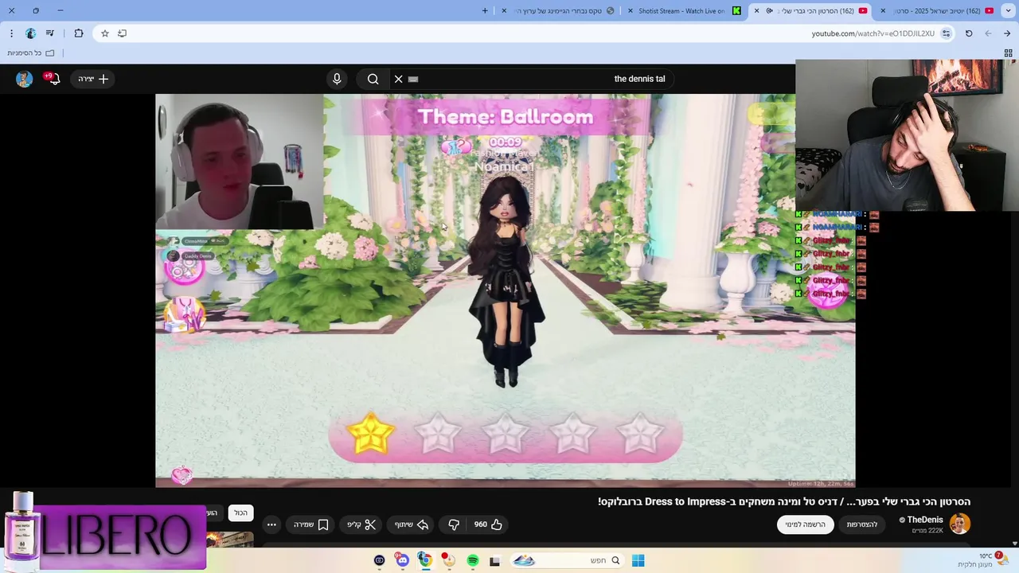The image size is (1019, 573).
Task: Open the weather widget in the taskbar
Action: pyautogui.click(x=982, y=559)
